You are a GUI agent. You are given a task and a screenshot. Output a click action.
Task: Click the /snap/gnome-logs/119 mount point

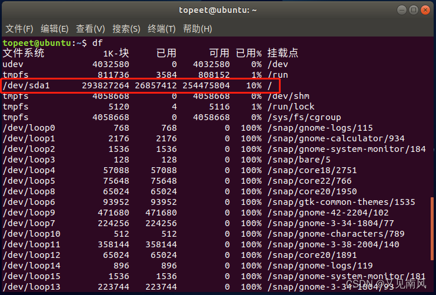click(320, 266)
